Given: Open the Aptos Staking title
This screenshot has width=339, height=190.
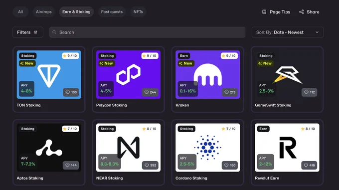Looking at the screenshot, I should 30,179.
